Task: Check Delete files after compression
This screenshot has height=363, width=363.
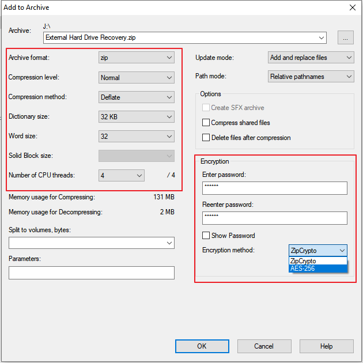Action: coord(206,138)
